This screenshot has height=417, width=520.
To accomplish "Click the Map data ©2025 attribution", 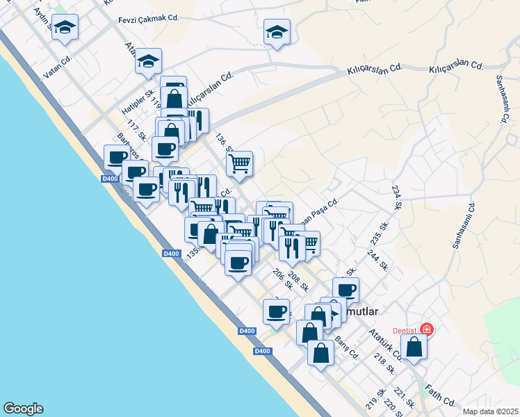I will click(x=491, y=411).
